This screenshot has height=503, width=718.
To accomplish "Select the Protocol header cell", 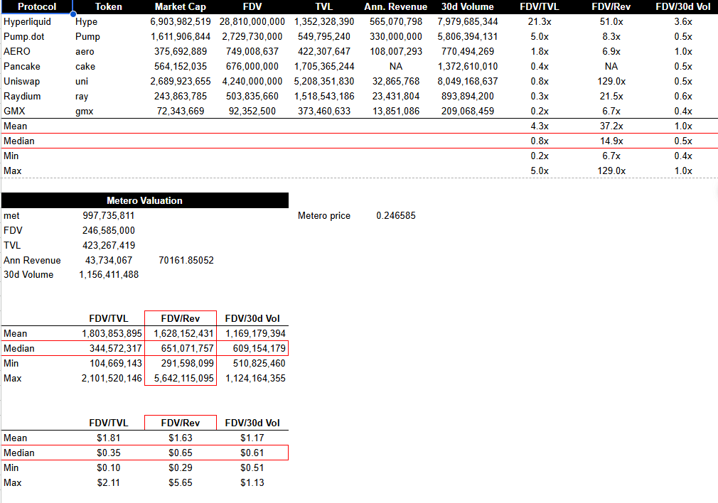I will (x=37, y=7).
